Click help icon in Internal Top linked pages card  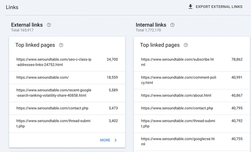[186, 45]
